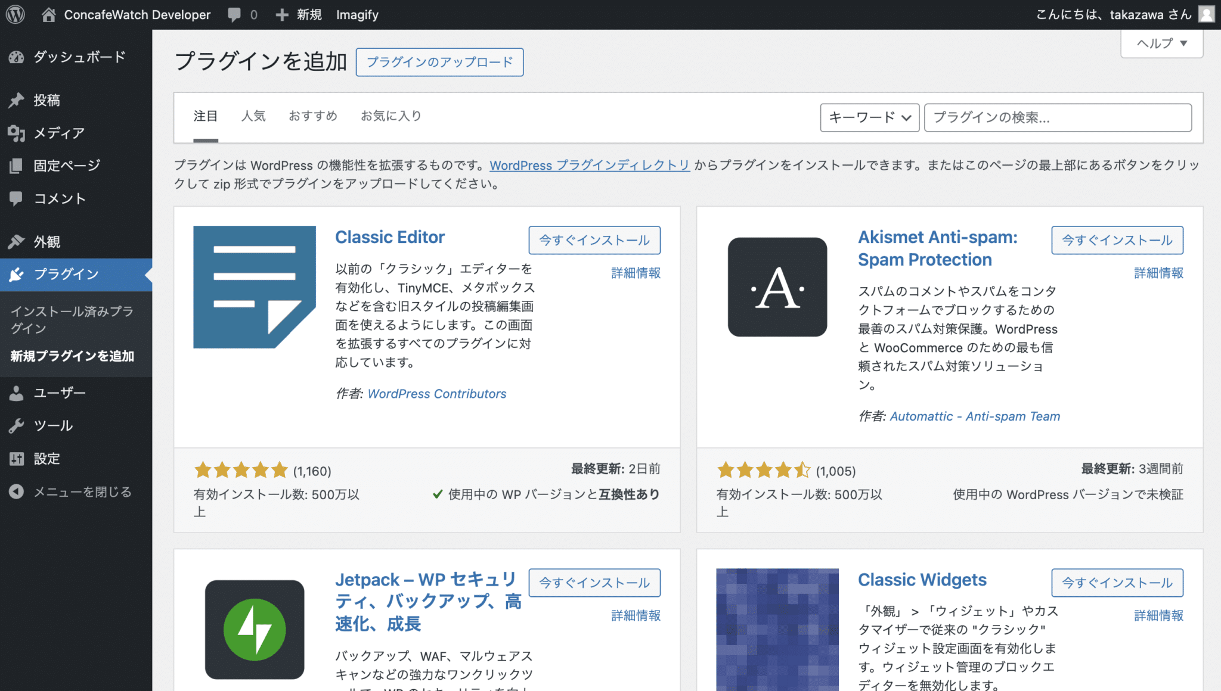Expand the キーワード dropdown
Image resolution: width=1221 pixels, height=691 pixels.
pos(869,117)
